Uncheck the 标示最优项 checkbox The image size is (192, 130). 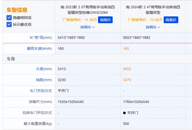click(x=9, y=24)
